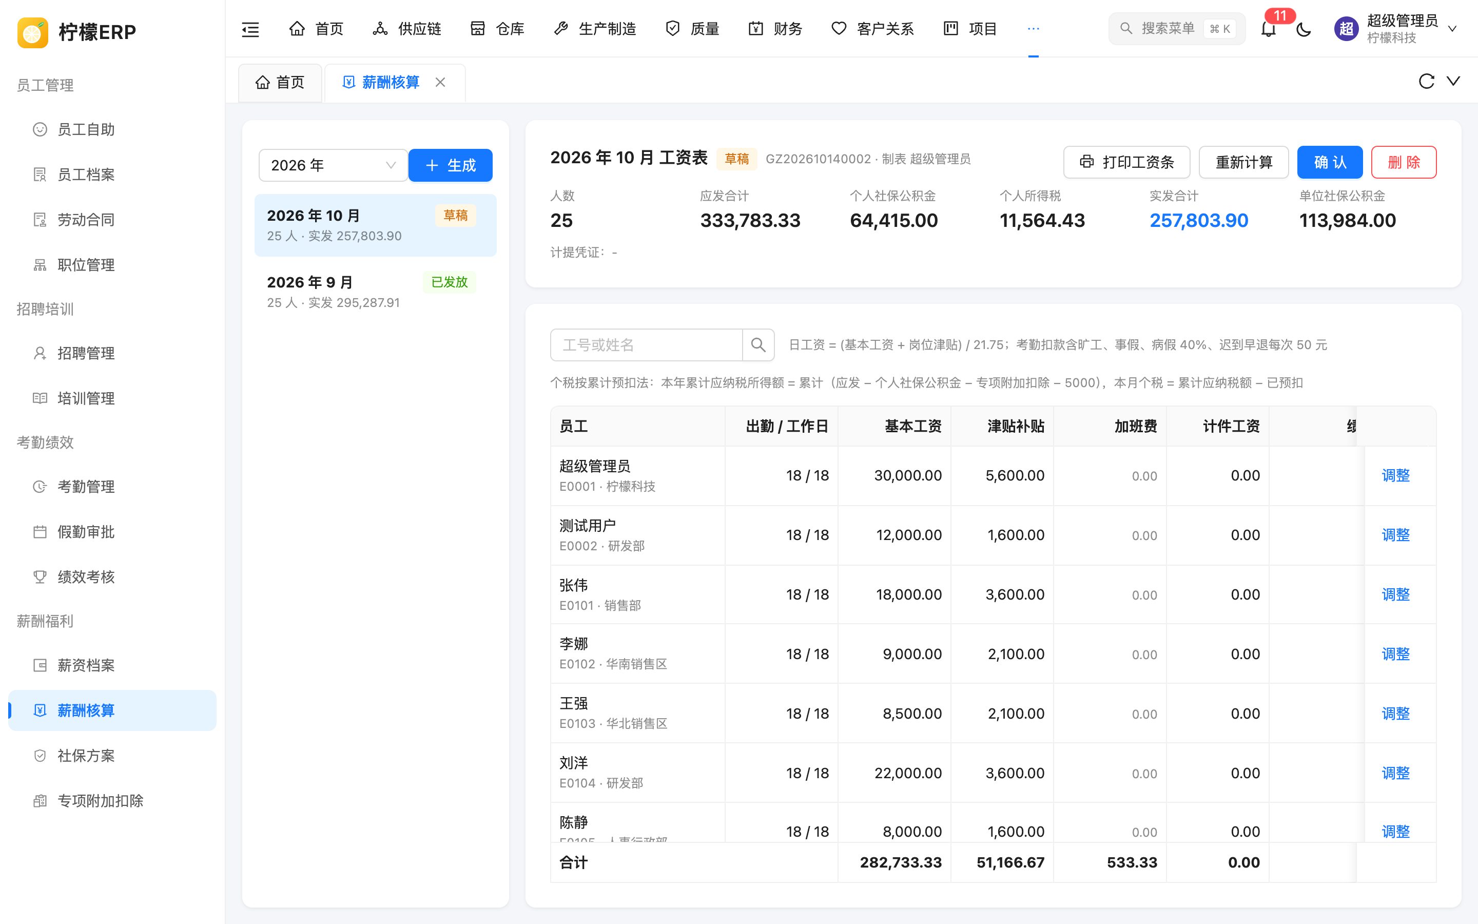The image size is (1478, 924).
Task: Open the 仓库 top menu
Action: (498, 29)
